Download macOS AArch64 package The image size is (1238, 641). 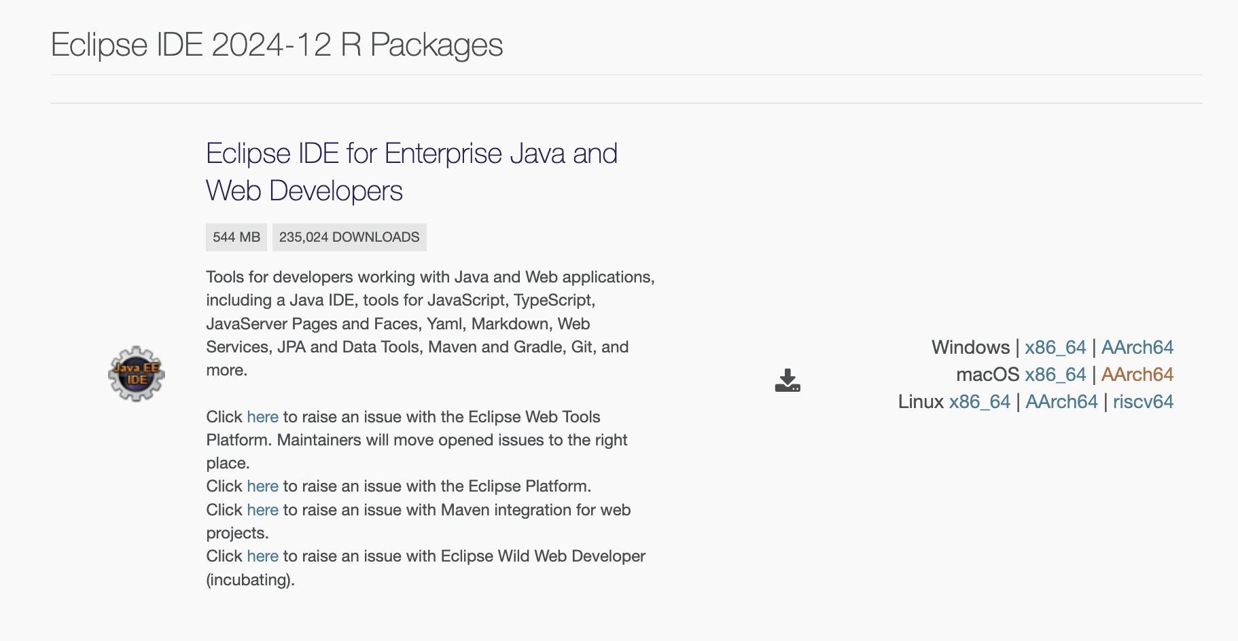point(1137,374)
